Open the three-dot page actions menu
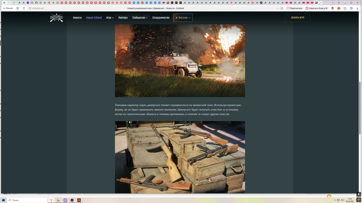Screen dimensions: 362x203 coord(278,8)
